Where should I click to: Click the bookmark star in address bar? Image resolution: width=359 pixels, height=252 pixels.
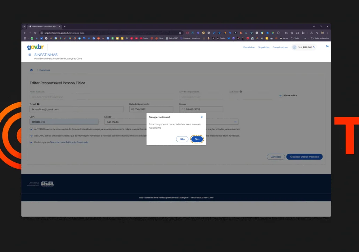[180, 33]
